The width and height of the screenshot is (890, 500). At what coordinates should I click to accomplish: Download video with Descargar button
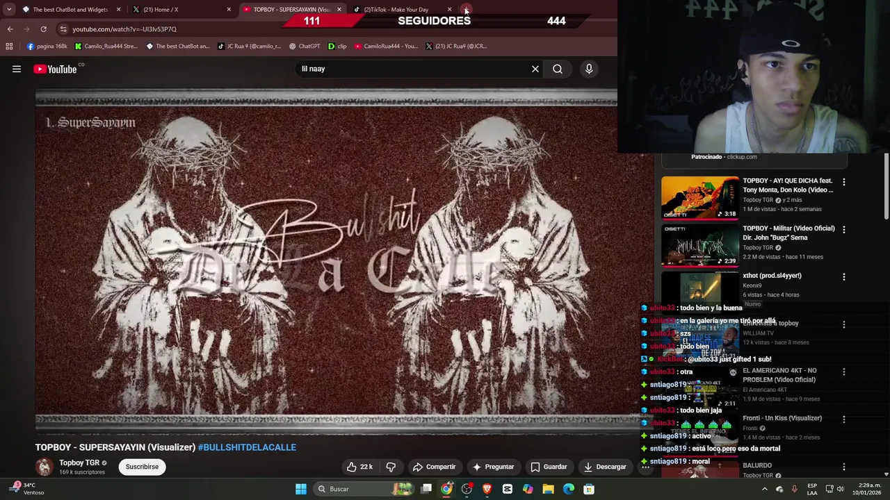click(x=605, y=467)
